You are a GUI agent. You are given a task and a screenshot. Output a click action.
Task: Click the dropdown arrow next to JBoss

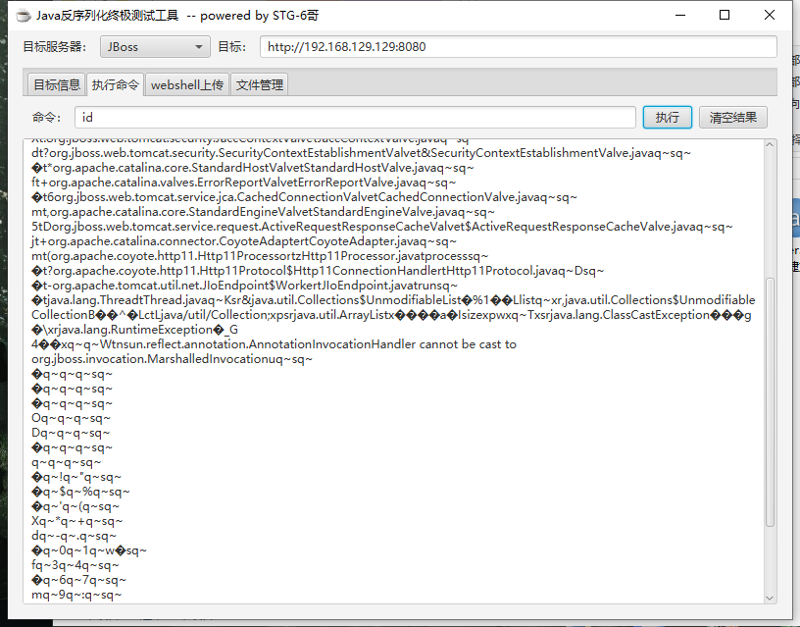click(x=196, y=46)
